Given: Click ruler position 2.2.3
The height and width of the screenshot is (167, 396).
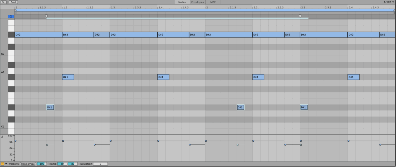Looking at the screenshot, I should pos(280,7).
